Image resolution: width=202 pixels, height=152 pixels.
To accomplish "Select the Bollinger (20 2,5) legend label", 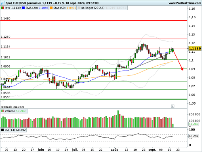I will (x=93, y=8).
